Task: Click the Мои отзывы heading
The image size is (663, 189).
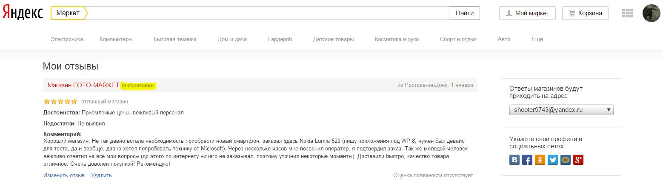Action: [71, 66]
